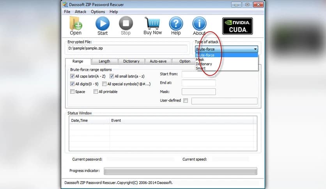Switch to the Range tab
This screenshot has height=189, width=326.
pyautogui.click(x=78, y=61)
